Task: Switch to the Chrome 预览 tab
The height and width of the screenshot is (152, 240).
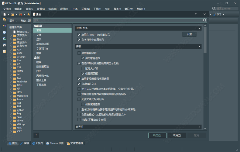Action: click(55, 143)
